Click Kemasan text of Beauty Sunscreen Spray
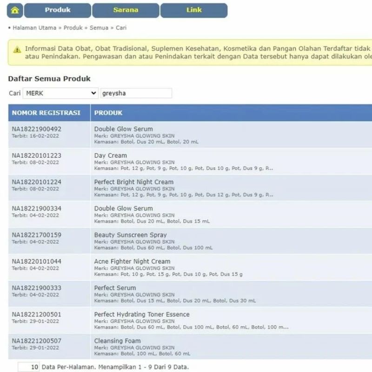This screenshot has width=372, height=372. (x=153, y=248)
